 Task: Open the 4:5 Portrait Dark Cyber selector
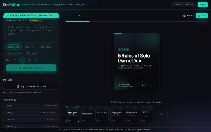(183, 4)
